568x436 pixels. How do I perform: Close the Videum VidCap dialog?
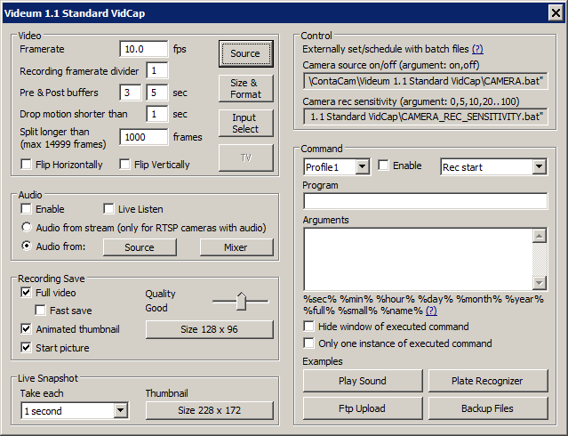555,12
